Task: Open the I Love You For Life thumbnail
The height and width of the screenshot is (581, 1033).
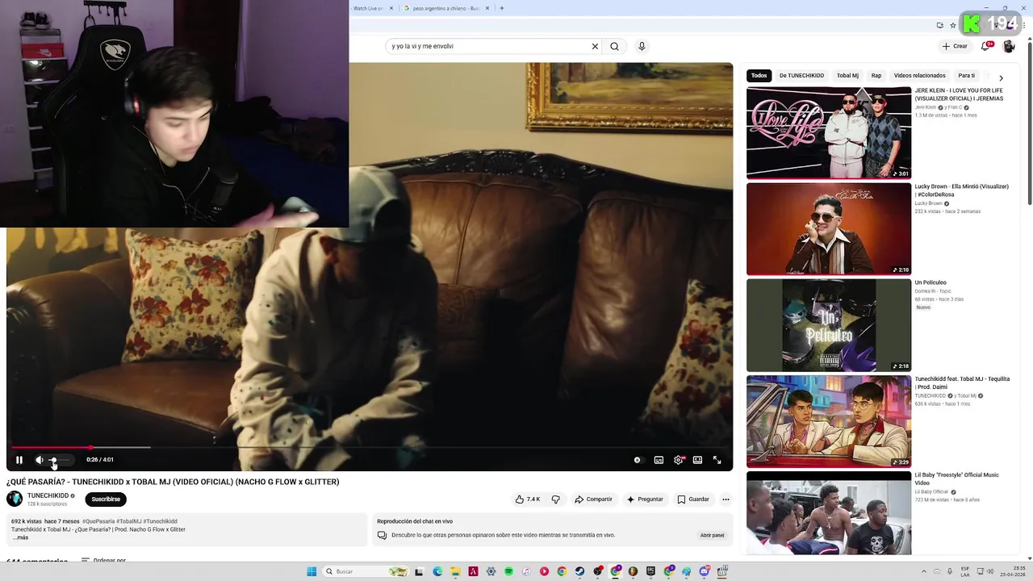Action: pos(829,133)
